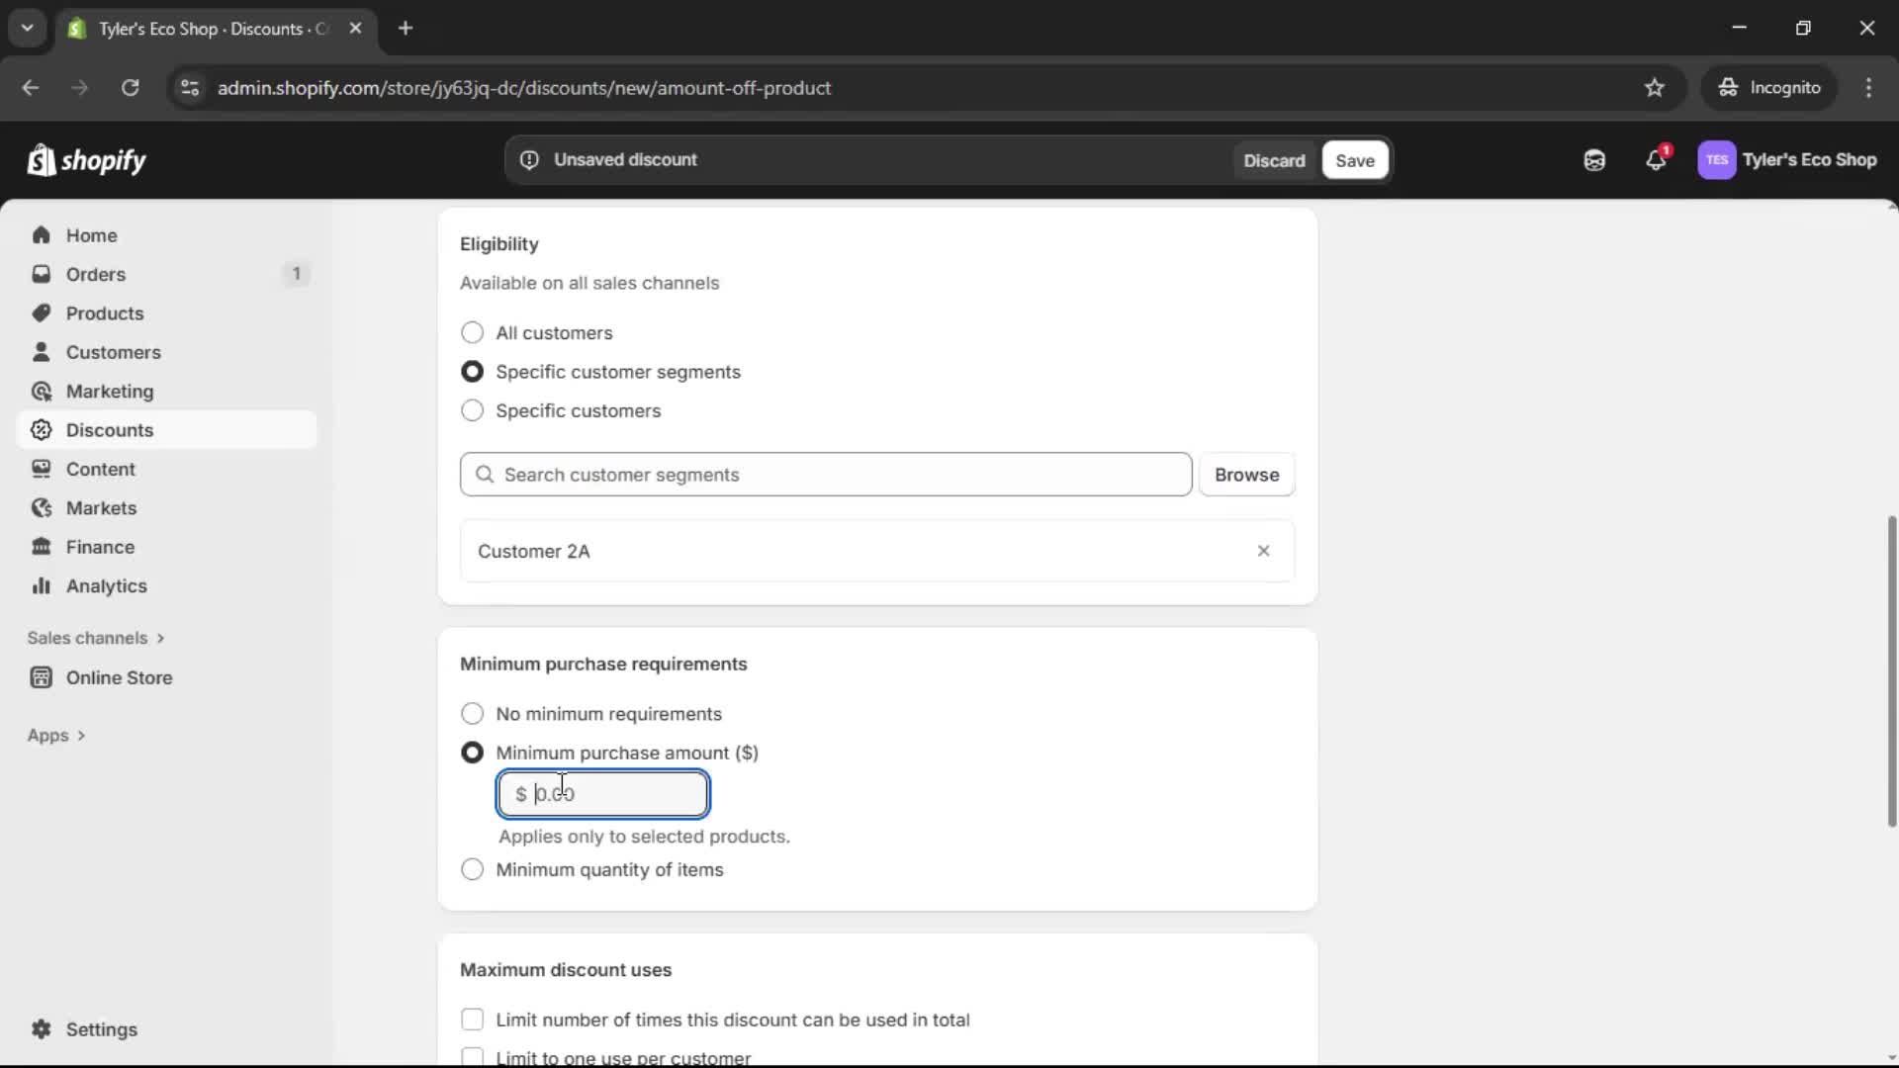Screen dimensions: 1899x1068
Task: Open Shopify admin home via the Shopify logo
Action: pyautogui.click(x=87, y=159)
